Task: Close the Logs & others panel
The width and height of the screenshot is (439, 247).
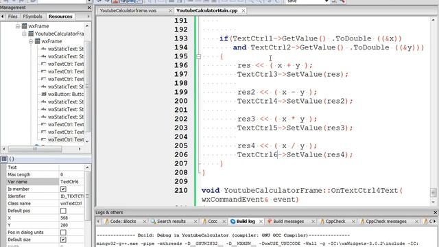Action: pos(435,212)
